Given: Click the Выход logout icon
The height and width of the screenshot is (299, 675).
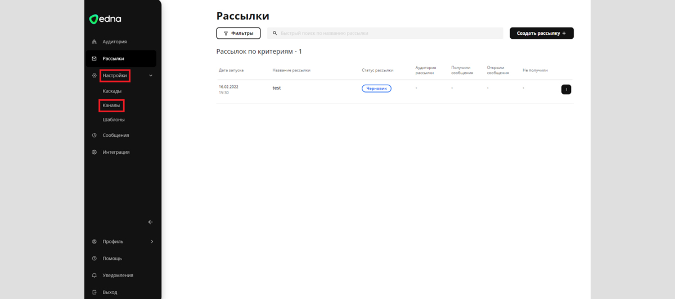Looking at the screenshot, I should point(94,292).
